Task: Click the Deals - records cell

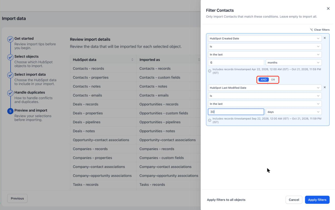Action: (x=103, y=104)
